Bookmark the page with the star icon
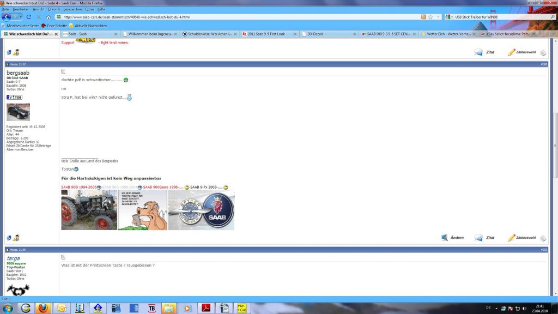Viewport: 558px width, 314px height. [x=430, y=17]
